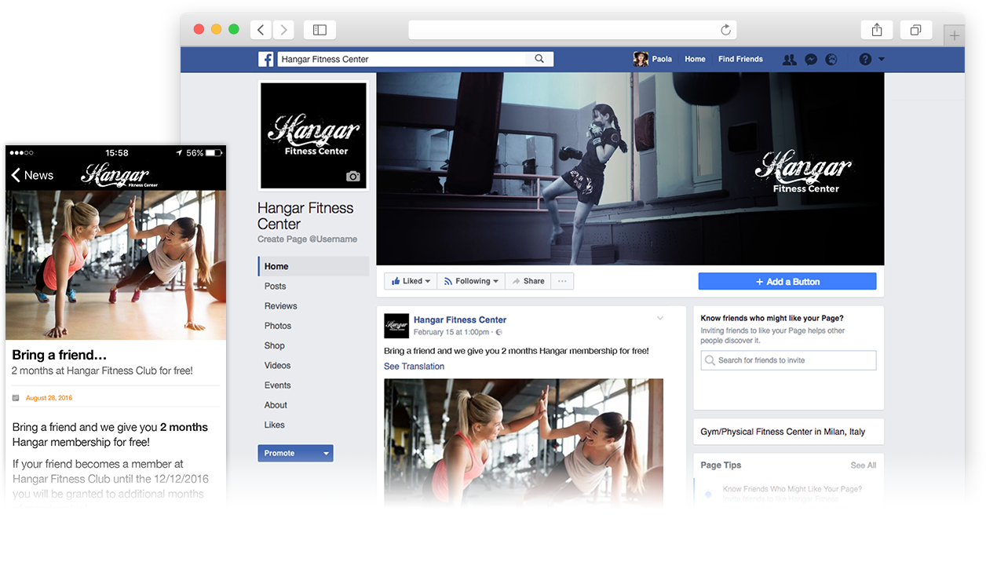Image resolution: width=986 pixels, height=566 pixels.
Task: Click the Facebook logo icon
Action: tap(267, 59)
